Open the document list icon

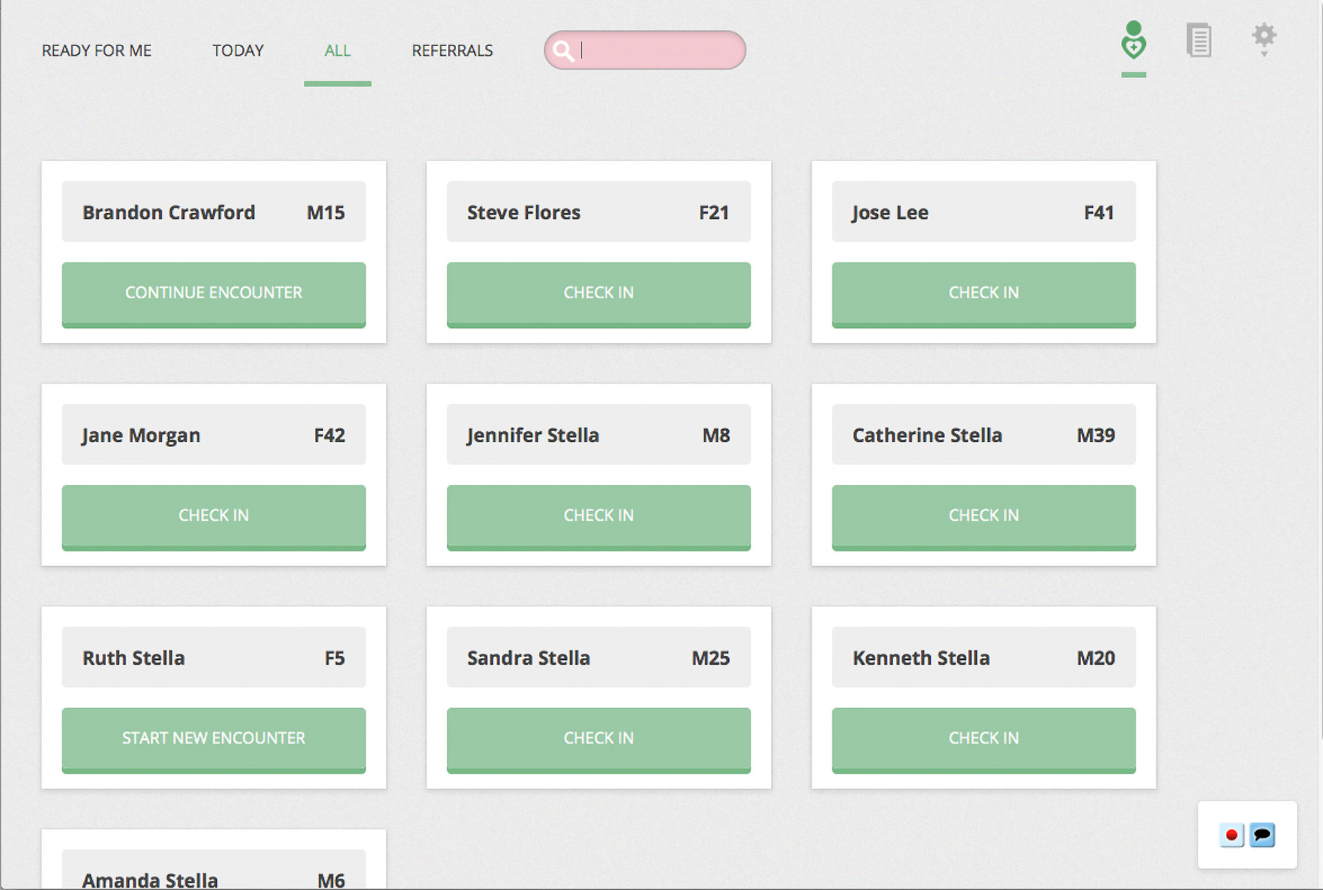(x=1199, y=41)
